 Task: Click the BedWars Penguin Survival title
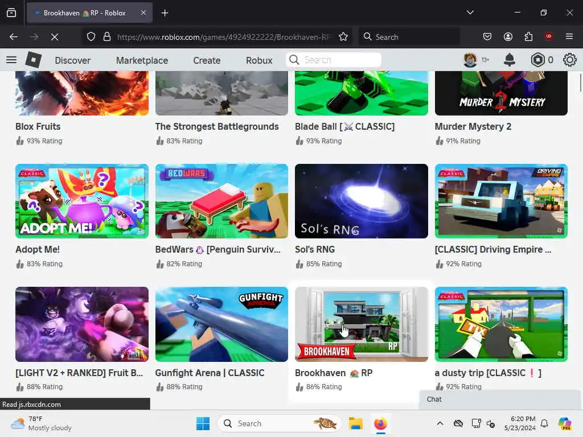pos(218,249)
